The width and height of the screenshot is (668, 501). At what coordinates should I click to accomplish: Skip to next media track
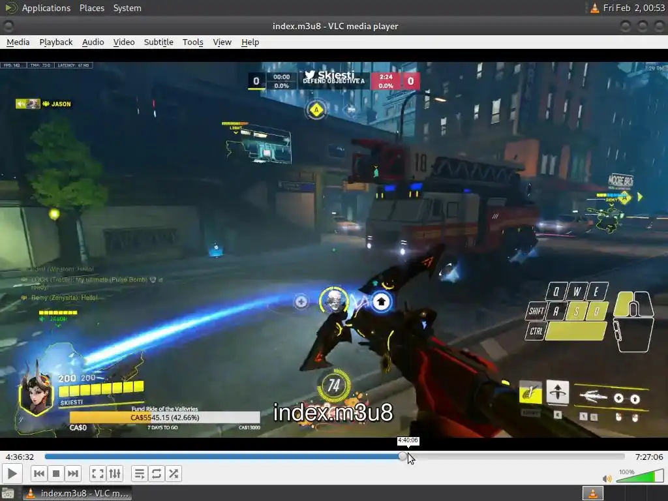[x=73, y=474]
